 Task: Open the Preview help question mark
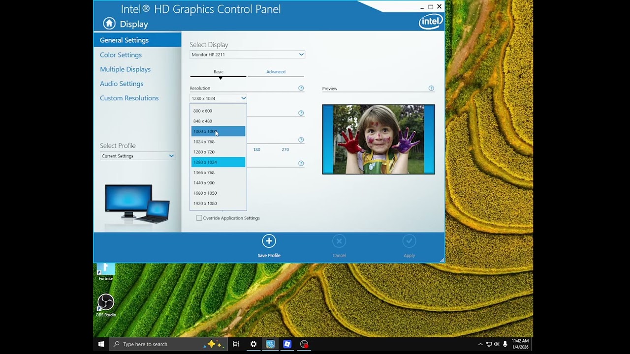pos(431,88)
